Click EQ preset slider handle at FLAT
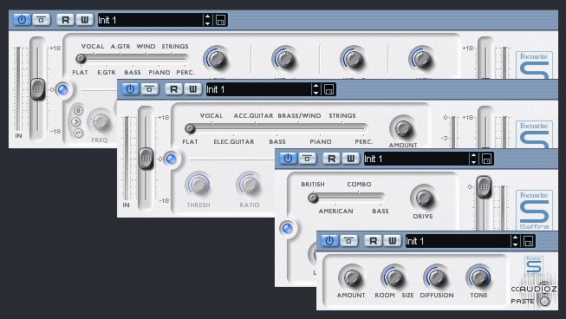Image resolution: width=566 pixels, height=319 pixels. click(81, 58)
